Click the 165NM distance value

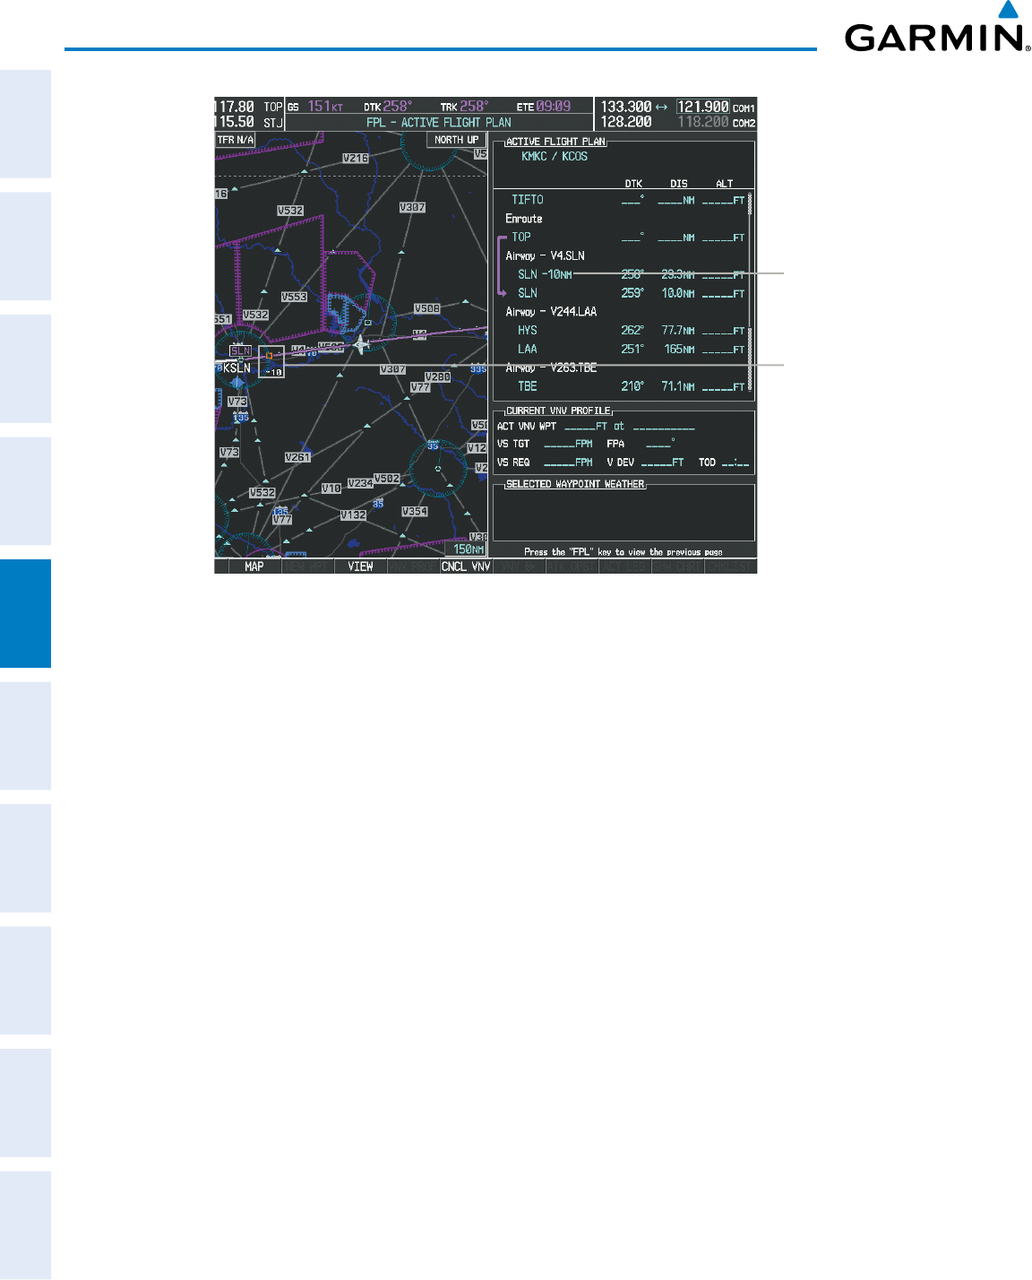pyautogui.click(x=680, y=350)
